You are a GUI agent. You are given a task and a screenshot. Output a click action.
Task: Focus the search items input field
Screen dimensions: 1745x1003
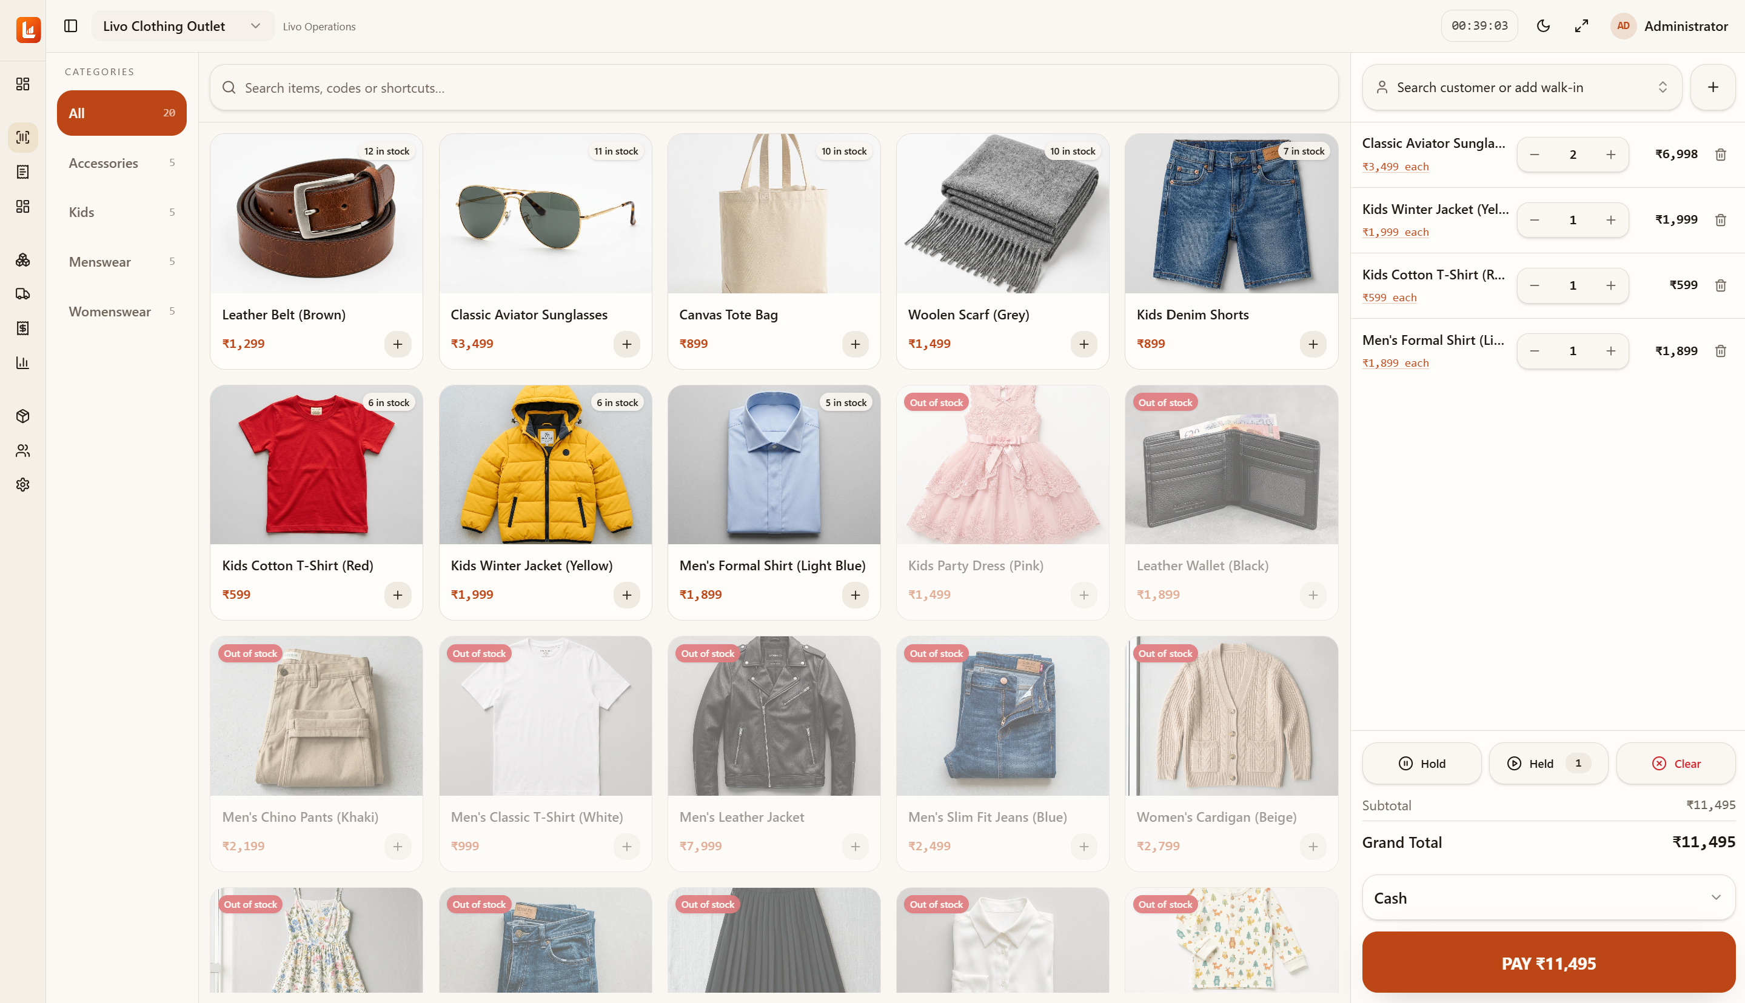pos(773,87)
